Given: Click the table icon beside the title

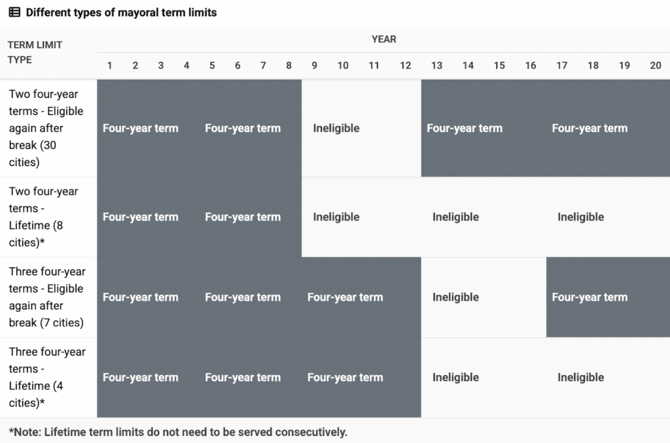Looking at the screenshot, I should (14, 12).
